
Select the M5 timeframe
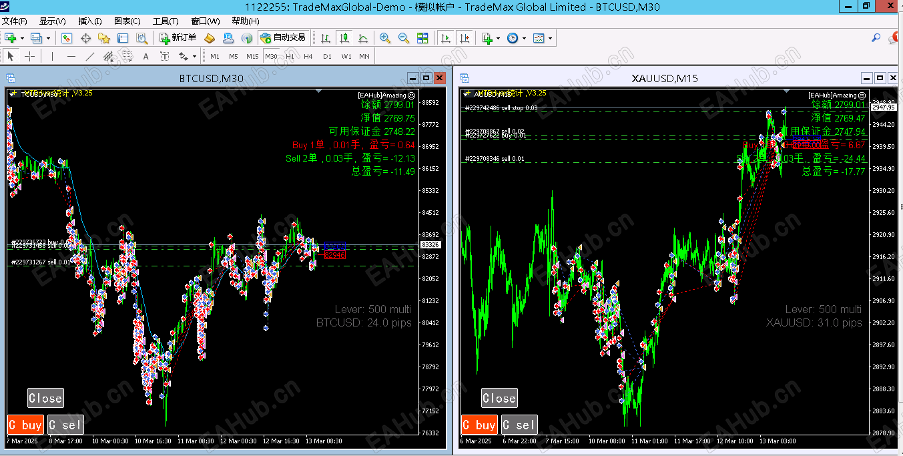click(x=234, y=56)
